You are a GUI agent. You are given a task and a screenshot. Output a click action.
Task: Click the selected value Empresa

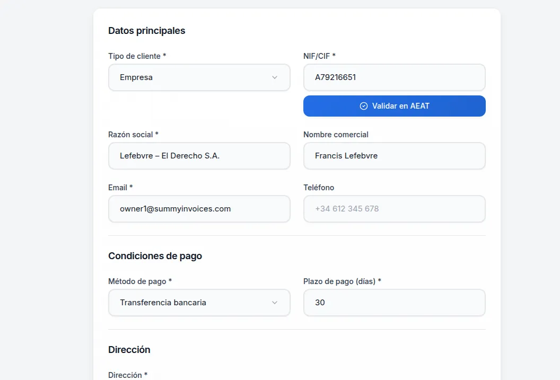pos(136,77)
